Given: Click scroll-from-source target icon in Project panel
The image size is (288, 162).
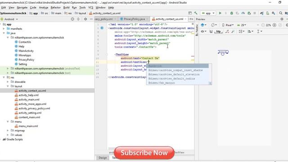Looking at the screenshot, I should 72,19.
